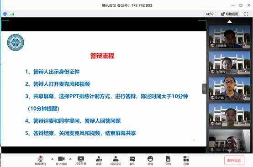
Task: Check the green network signal bars
Action: (x=12, y=14)
